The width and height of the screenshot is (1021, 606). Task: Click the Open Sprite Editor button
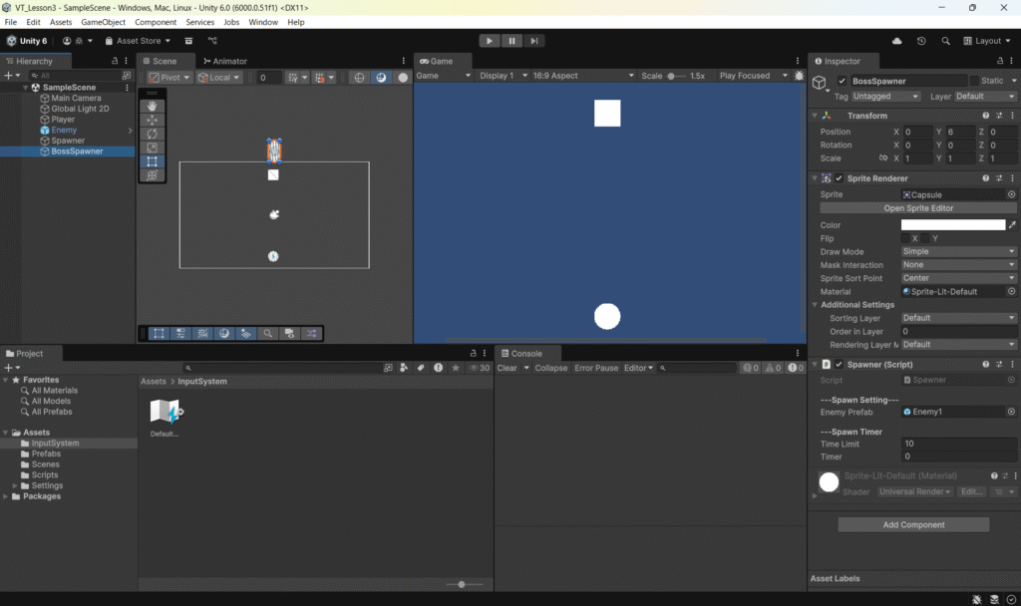pyautogui.click(x=917, y=208)
